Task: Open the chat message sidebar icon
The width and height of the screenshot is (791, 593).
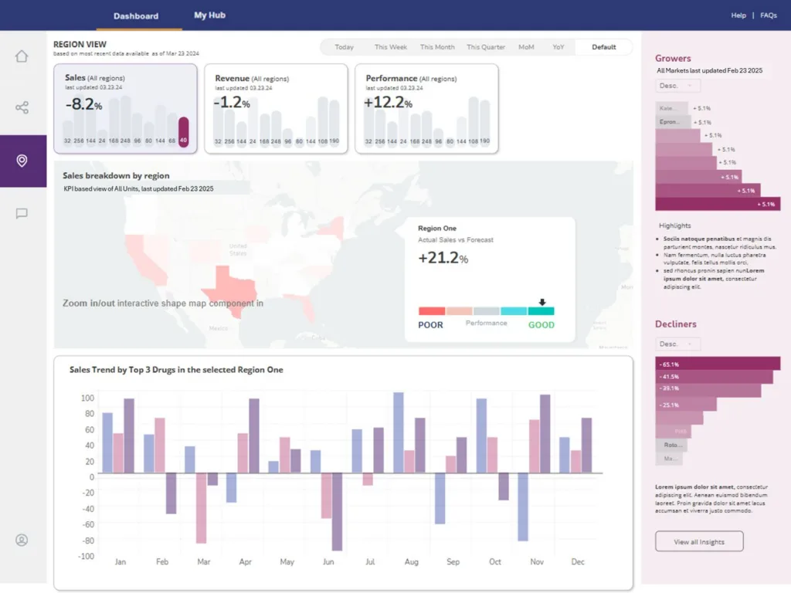Action: (22, 213)
